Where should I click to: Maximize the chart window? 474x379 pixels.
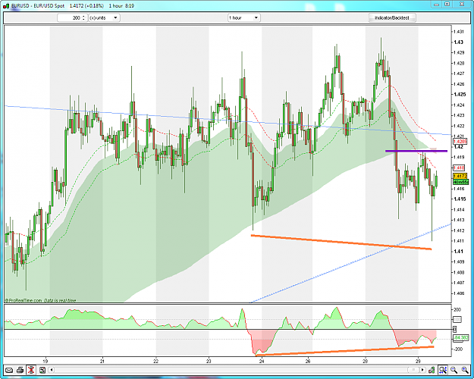tap(447, 5)
